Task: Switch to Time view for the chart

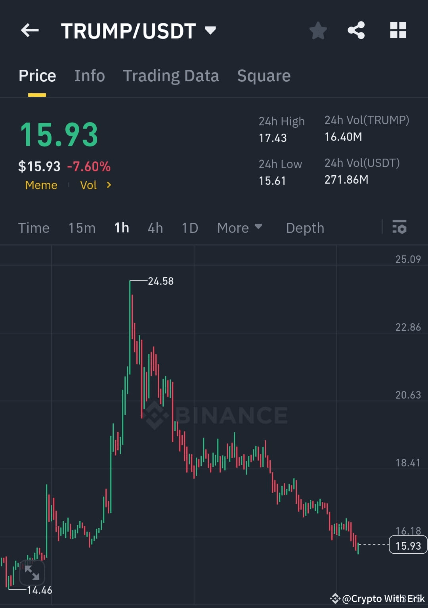Action: tap(34, 228)
